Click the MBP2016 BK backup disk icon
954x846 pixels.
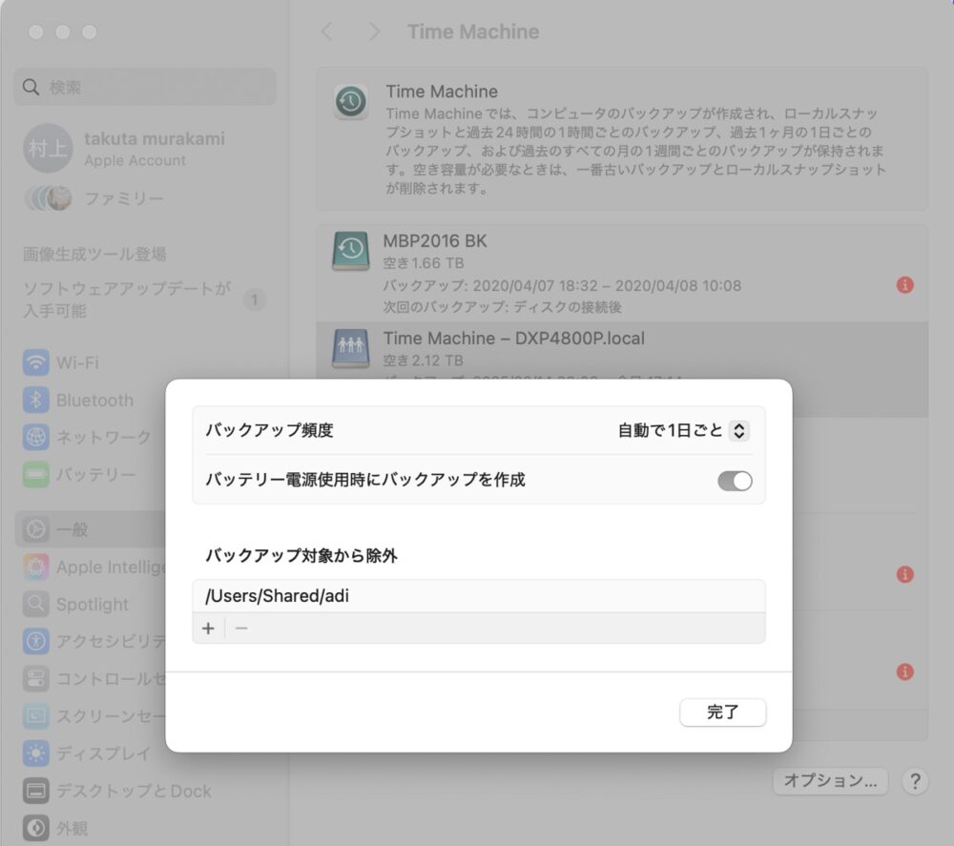(350, 250)
